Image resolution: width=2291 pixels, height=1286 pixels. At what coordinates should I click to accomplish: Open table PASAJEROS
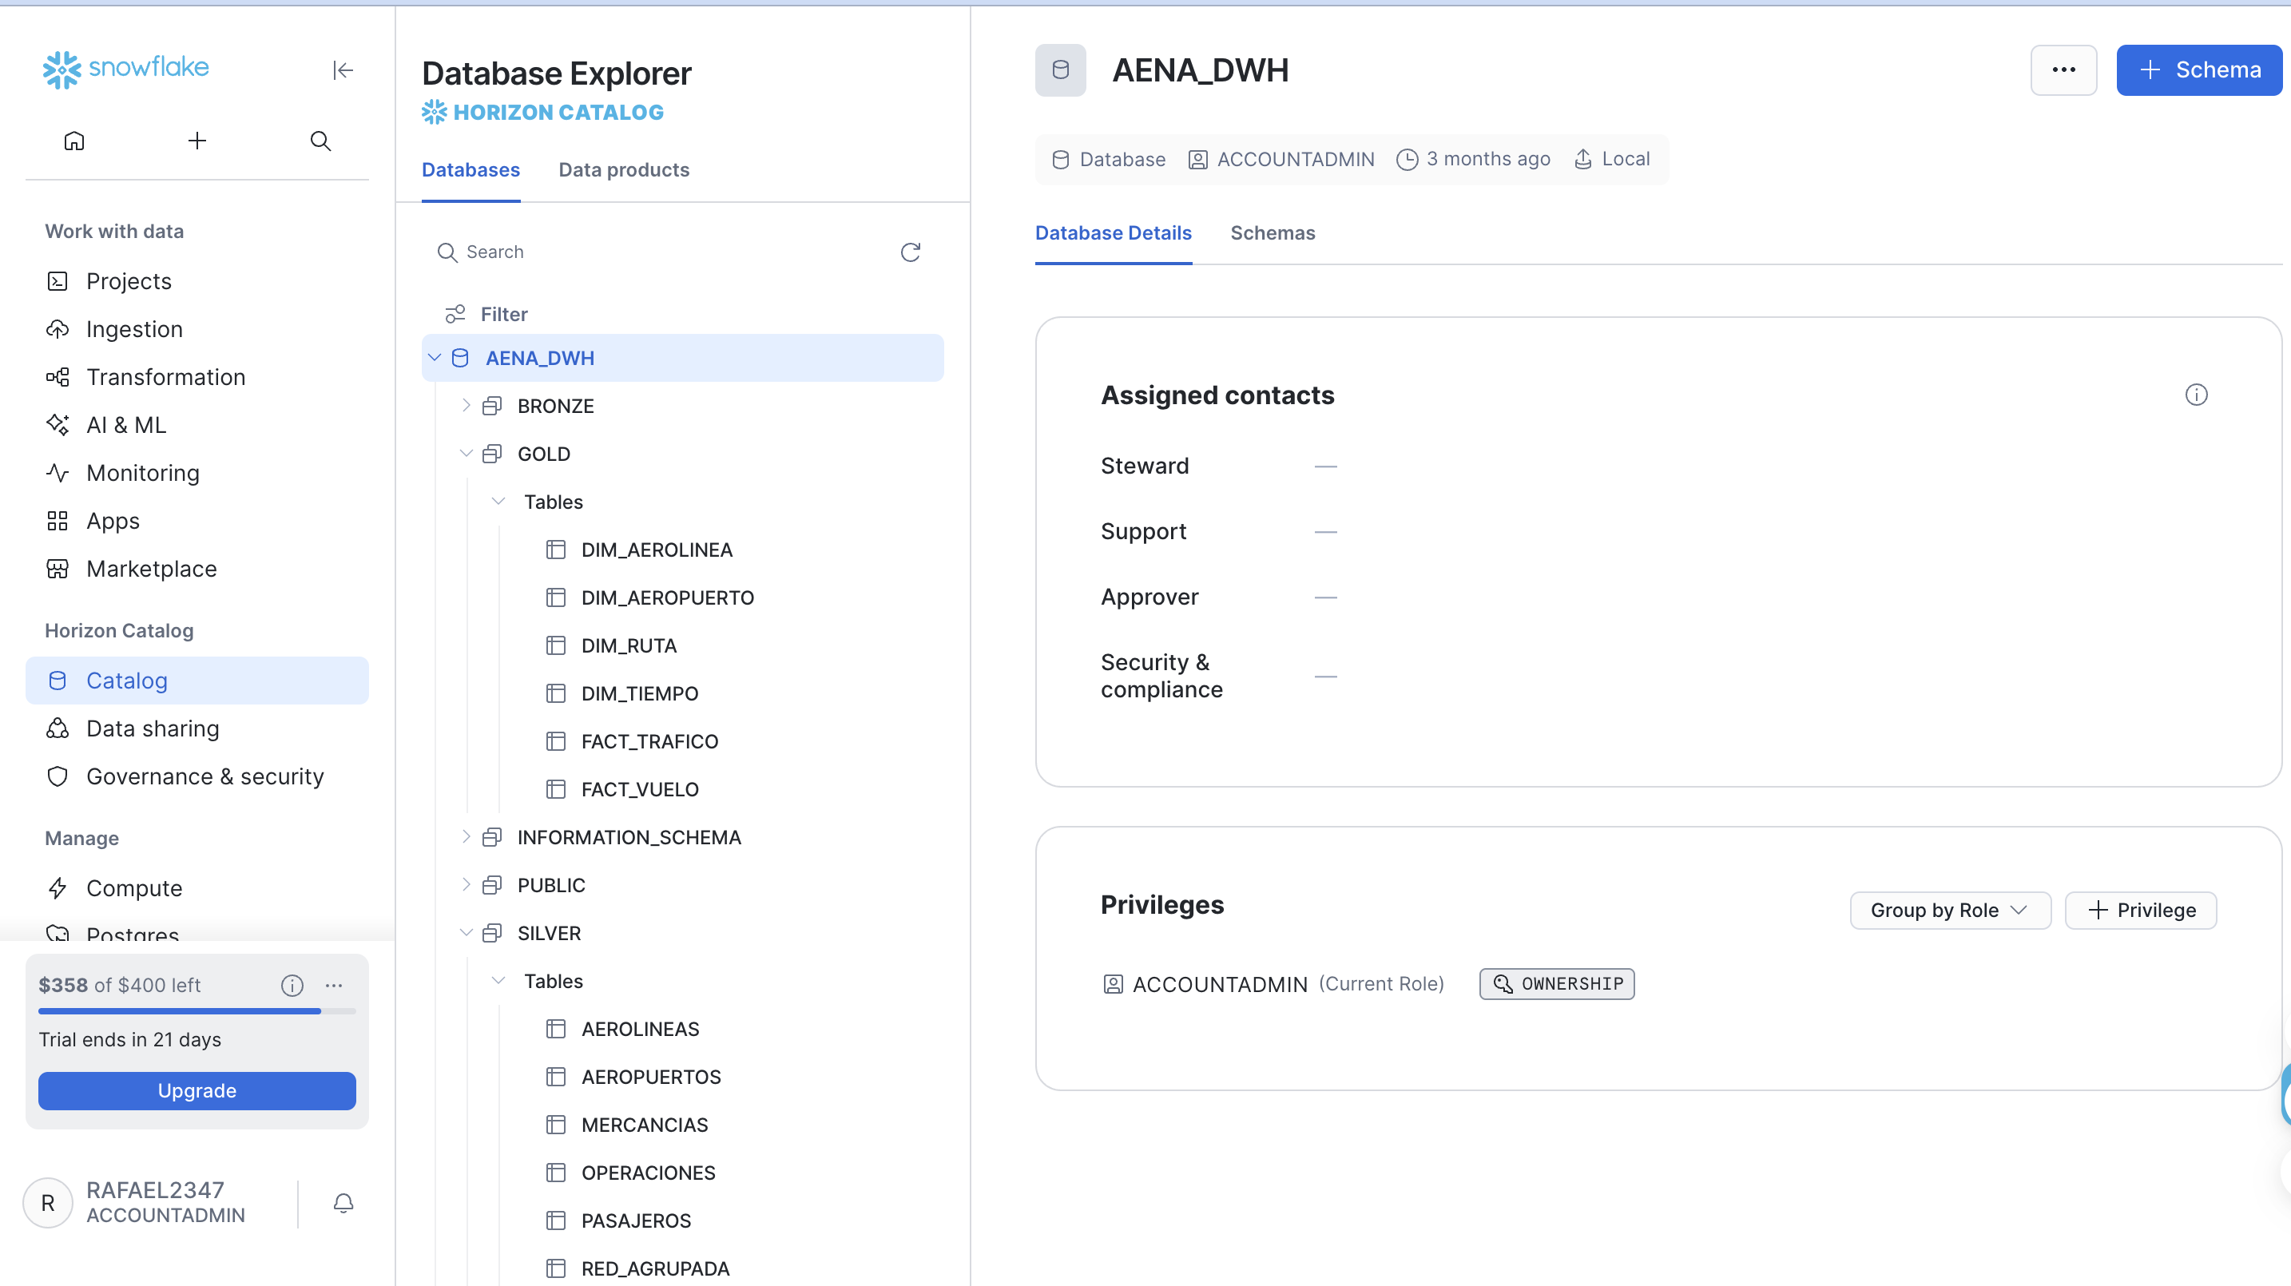(636, 1221)
